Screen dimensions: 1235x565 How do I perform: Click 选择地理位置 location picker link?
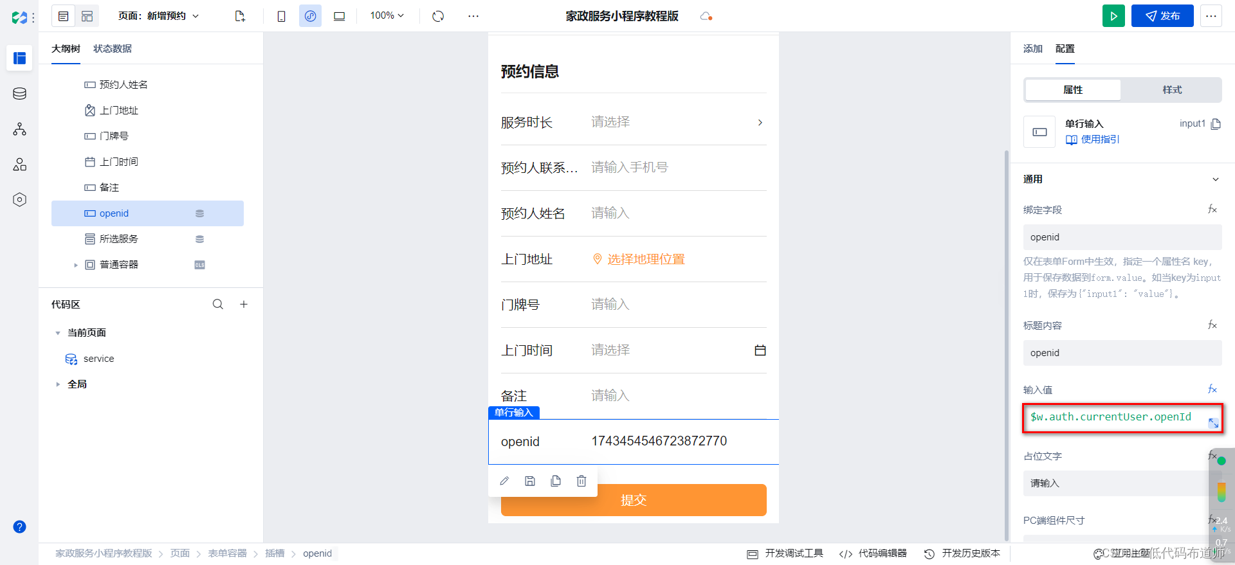[639, 259]
